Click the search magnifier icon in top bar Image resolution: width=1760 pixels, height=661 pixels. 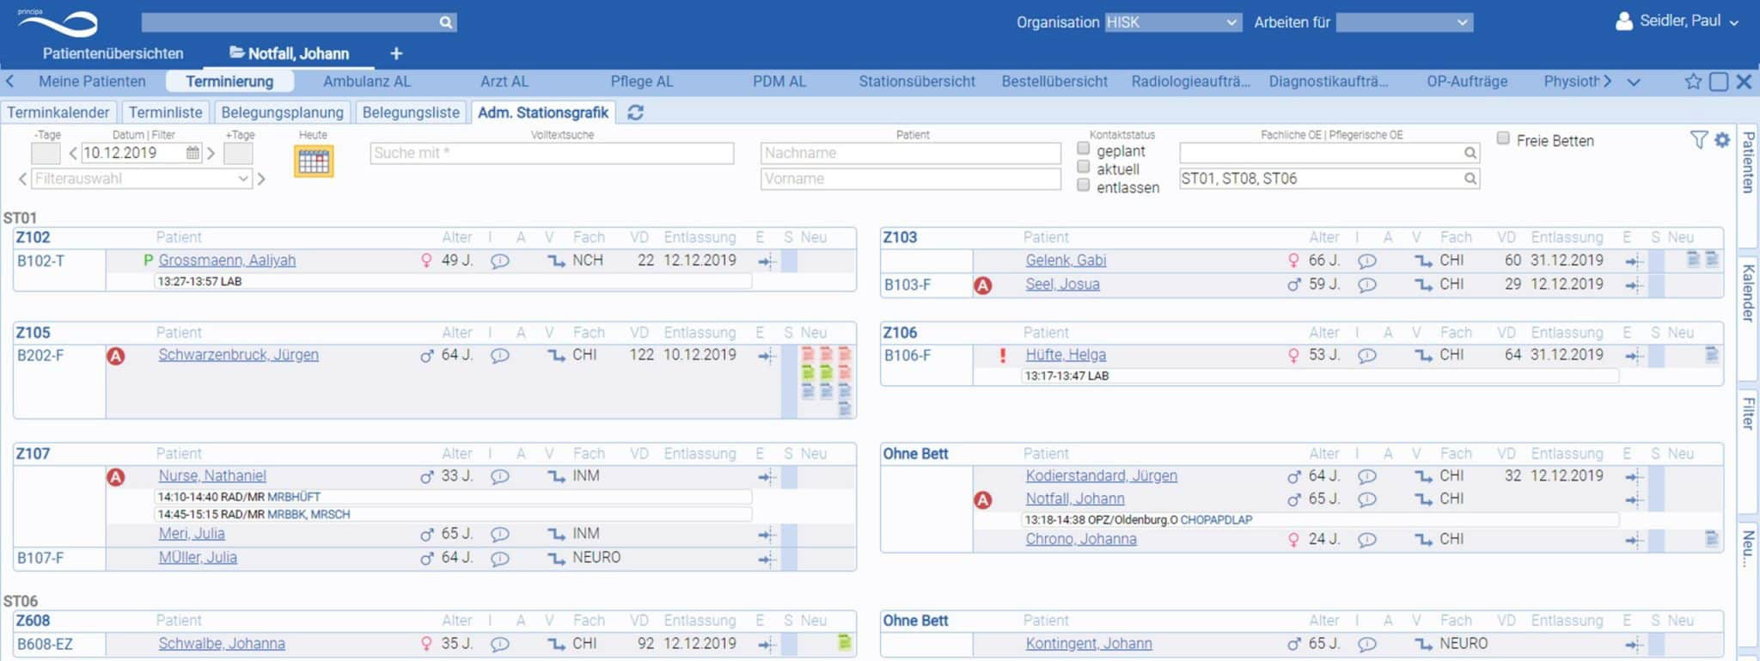click(445, 22)
